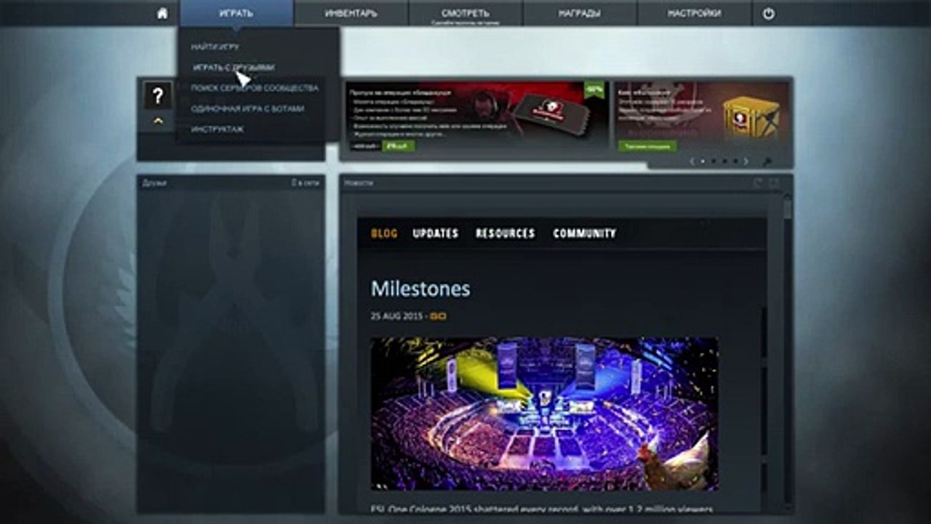
Task: Go to the home screen icon
Action: coord(162,13)
